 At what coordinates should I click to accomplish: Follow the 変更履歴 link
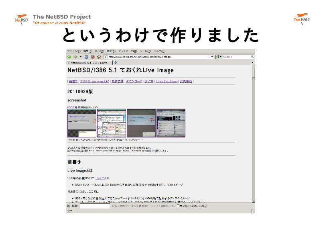click(x=186, y=82)
